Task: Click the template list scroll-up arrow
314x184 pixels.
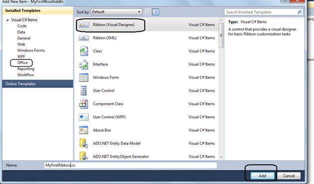Action: pyautogui.click(x=221, y=20)
